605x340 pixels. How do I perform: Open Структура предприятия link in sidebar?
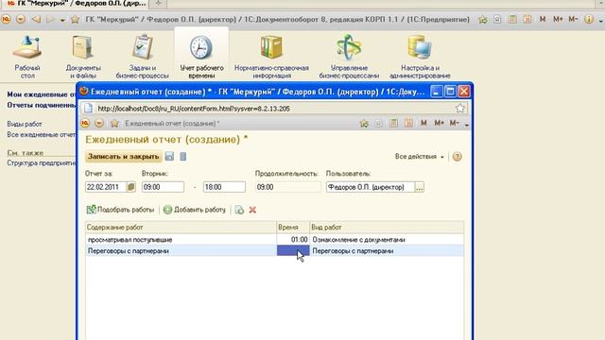coord(42,163)
